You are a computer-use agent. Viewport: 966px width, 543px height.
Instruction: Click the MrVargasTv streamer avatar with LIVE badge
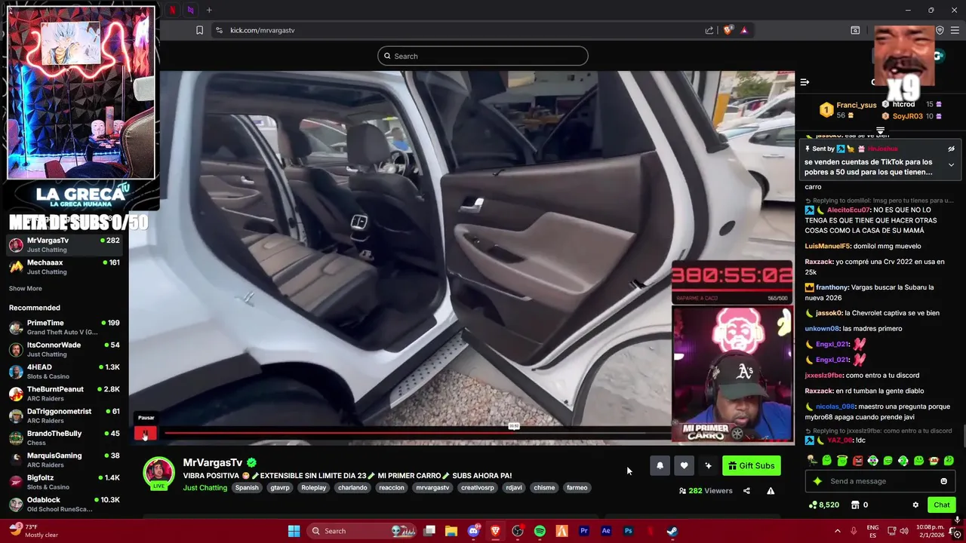(x=159, y=474)
